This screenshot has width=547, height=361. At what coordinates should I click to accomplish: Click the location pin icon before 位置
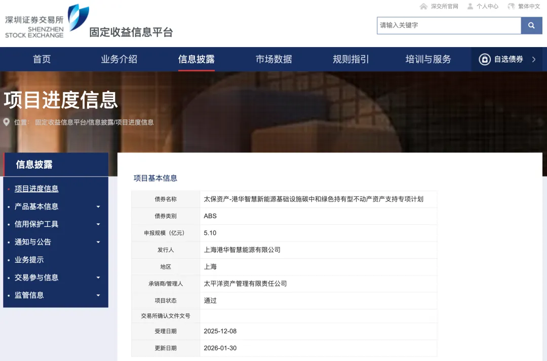tap(6, 122)
